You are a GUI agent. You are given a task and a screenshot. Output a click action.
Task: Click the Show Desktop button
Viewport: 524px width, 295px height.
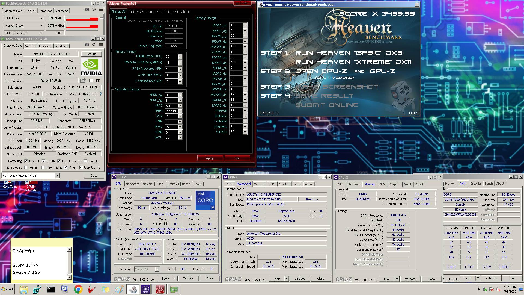tap(521, 289)
